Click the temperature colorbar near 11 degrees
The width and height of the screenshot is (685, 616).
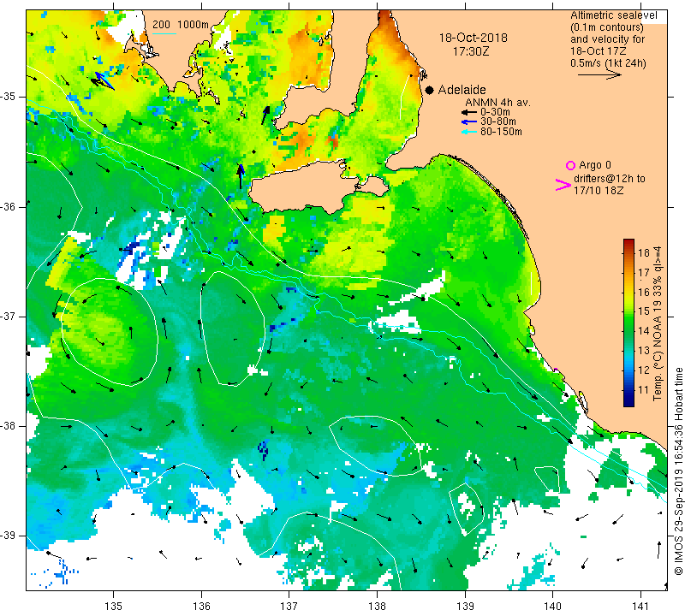628,389
